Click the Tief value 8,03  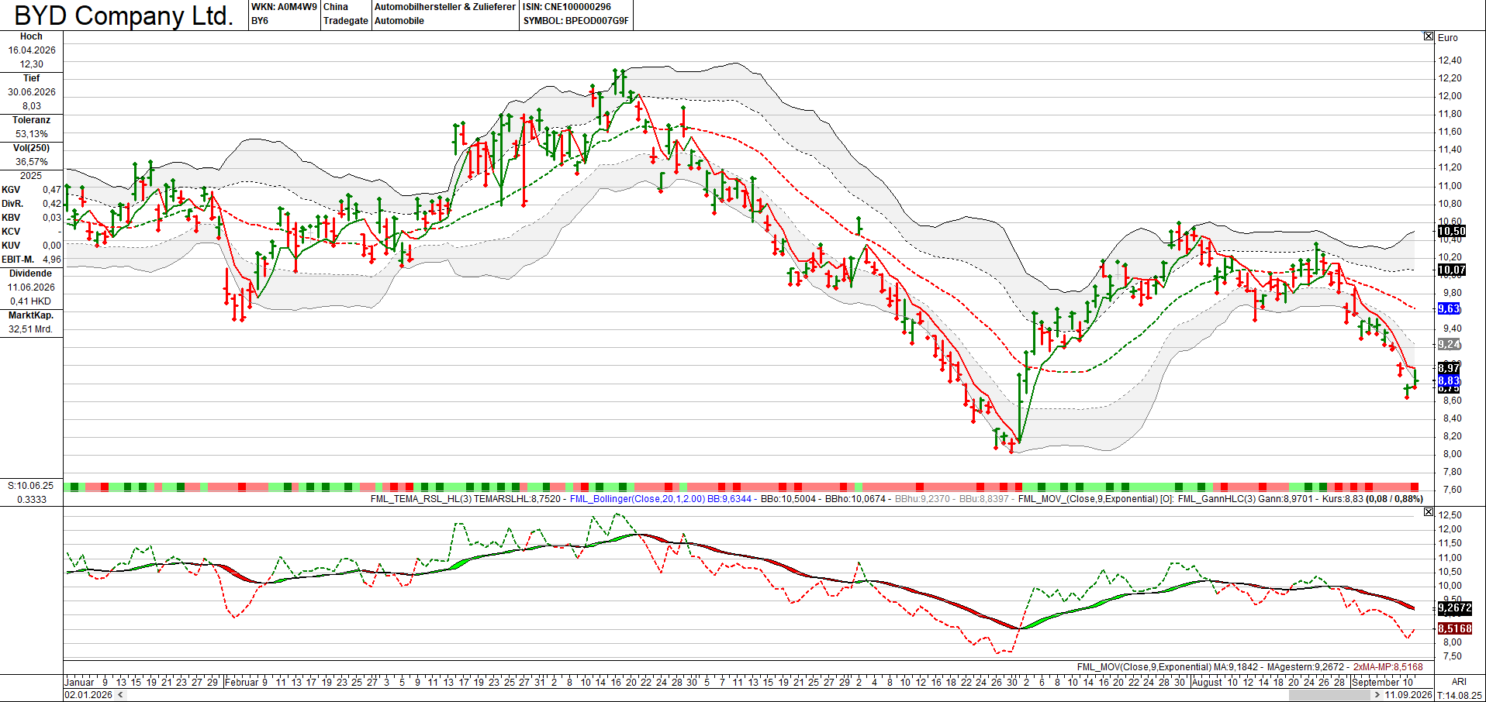point(32,106)
